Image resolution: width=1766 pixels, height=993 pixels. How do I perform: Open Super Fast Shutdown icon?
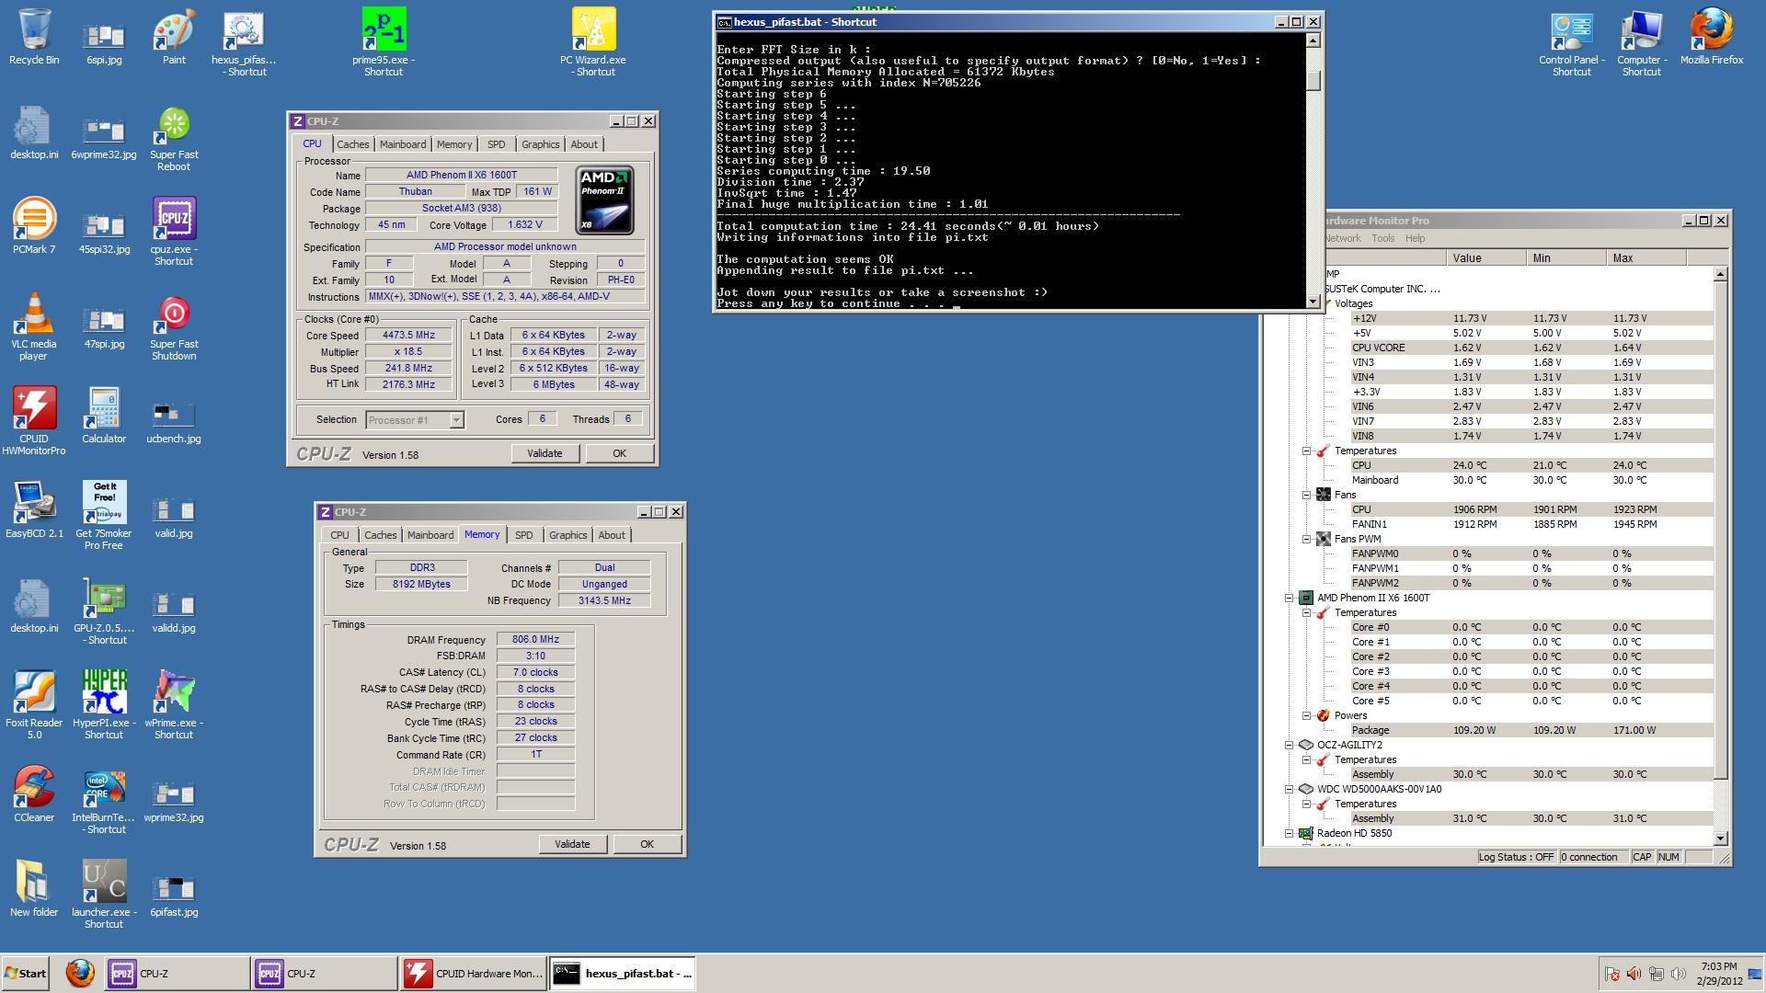174,327
